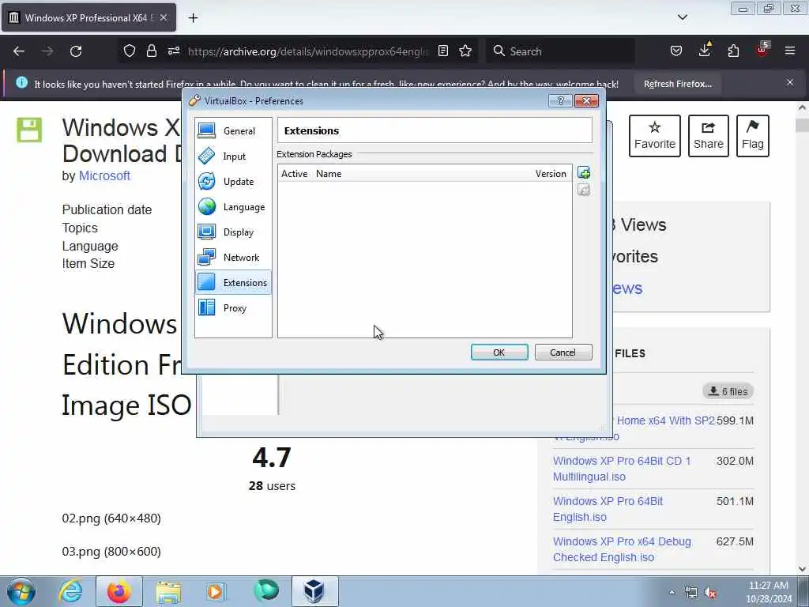Image resolution: width=809 pixels, height=607 pixels.
Task: Share this archive.org item
Action: pyautogui.click(x=709, y=136)
